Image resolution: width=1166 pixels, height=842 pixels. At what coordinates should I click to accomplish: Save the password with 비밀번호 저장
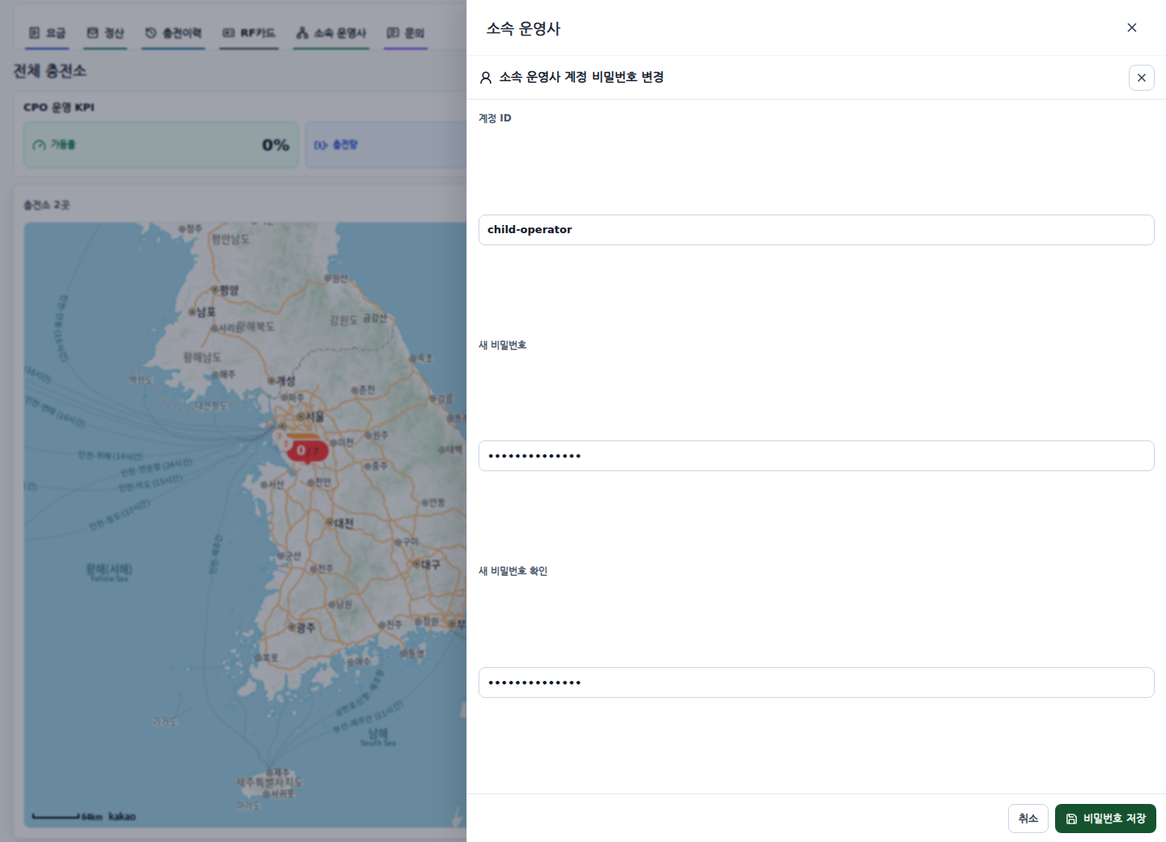point(1105,819)
